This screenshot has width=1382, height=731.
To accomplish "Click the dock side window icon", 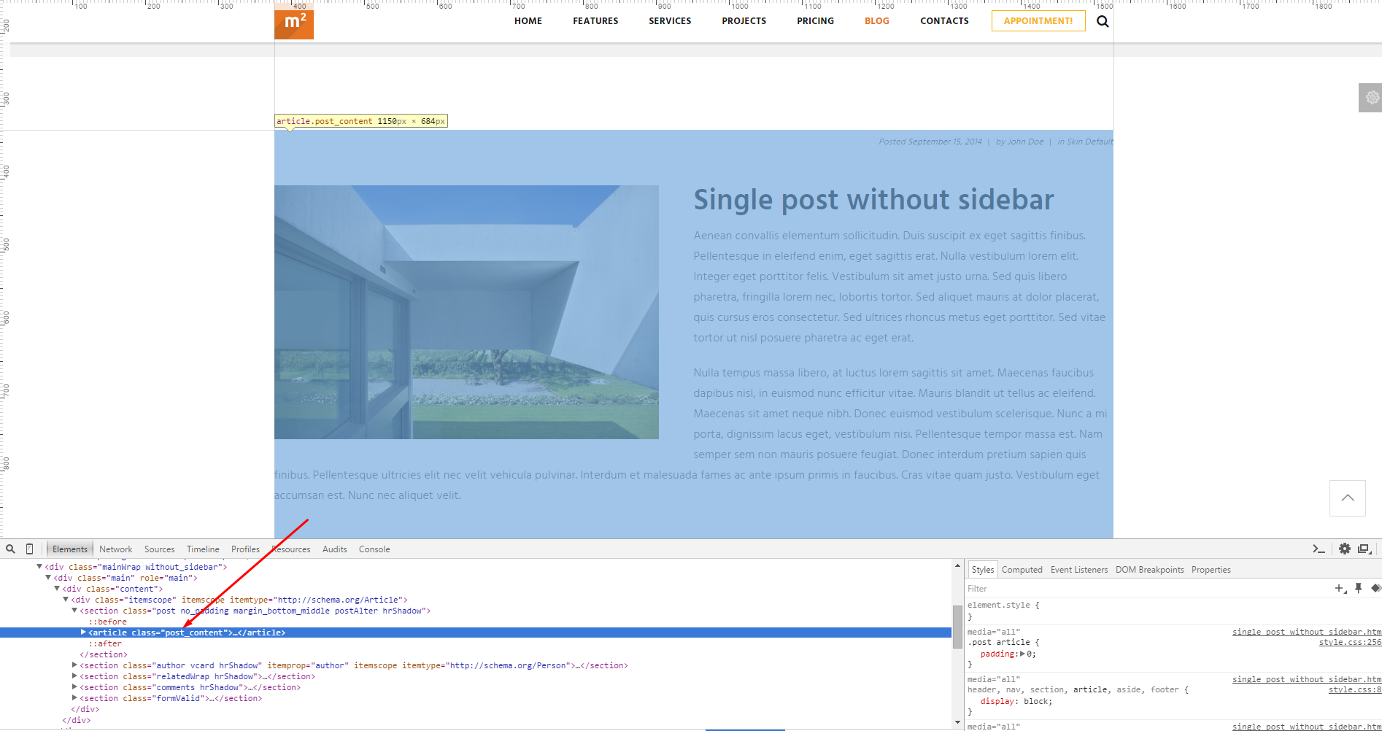I will (1363, 549).
